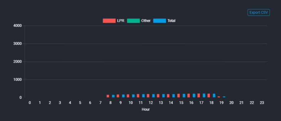
Task: Select the red LPR bar at hour 15
Action: pos(179,96)
